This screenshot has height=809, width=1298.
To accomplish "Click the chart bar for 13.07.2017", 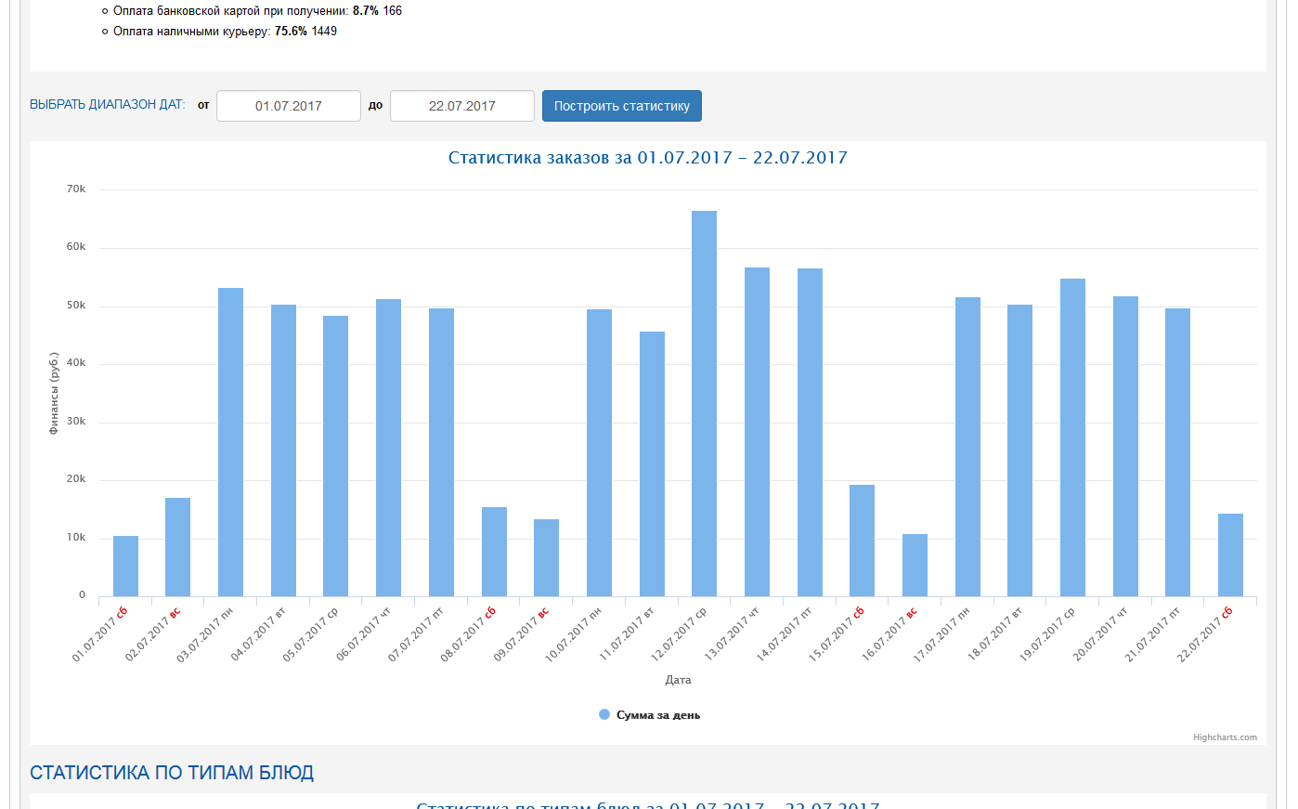I will tap(757, 432).
